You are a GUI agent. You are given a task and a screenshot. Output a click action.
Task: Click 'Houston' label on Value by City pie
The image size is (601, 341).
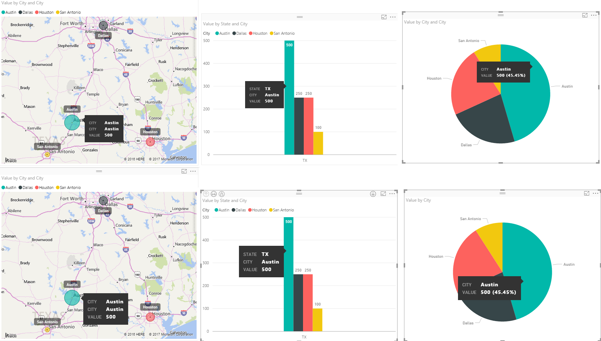[436, 257]
